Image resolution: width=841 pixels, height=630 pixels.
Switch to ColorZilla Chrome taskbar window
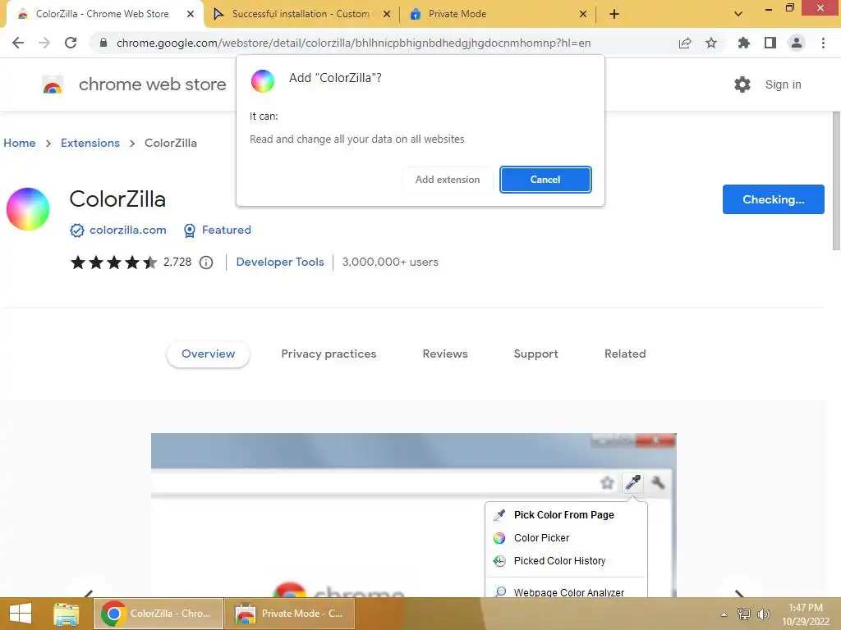[x=159, y=614]
